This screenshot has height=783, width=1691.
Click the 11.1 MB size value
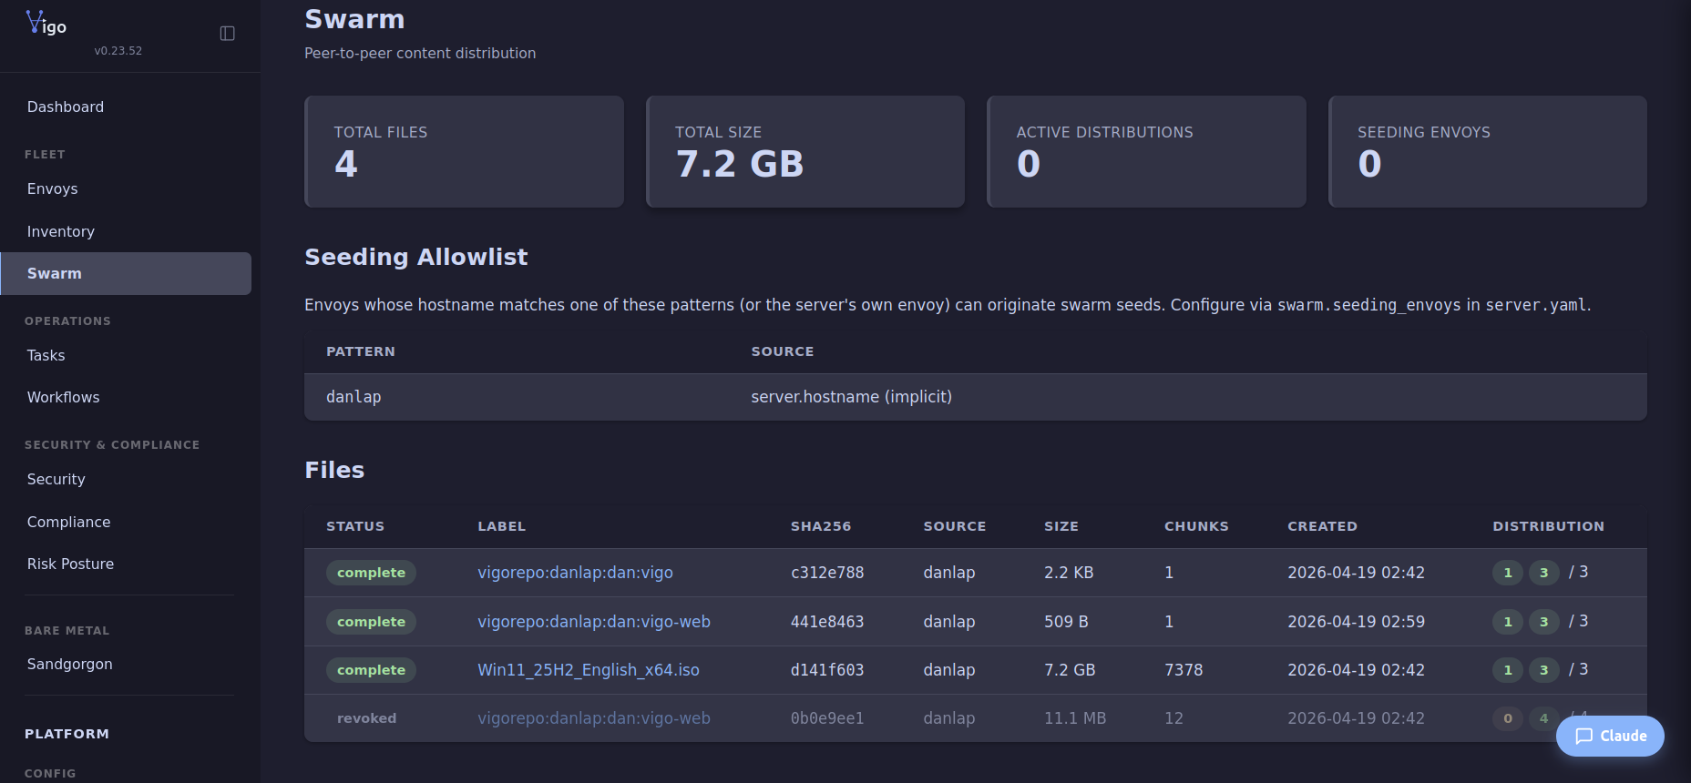pyautogui.click(x=1075, y=718)
